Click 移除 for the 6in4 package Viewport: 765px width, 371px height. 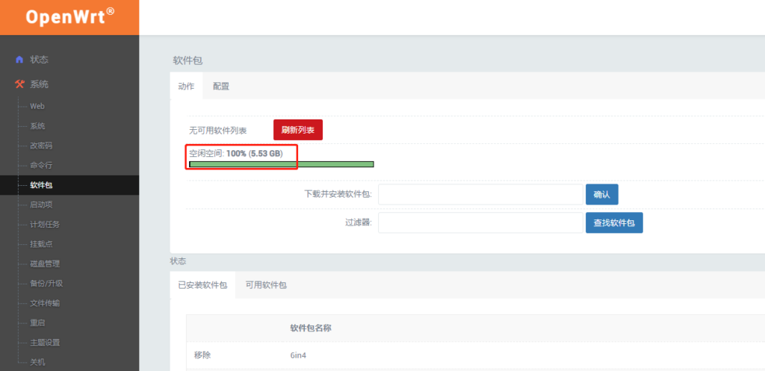204,355
